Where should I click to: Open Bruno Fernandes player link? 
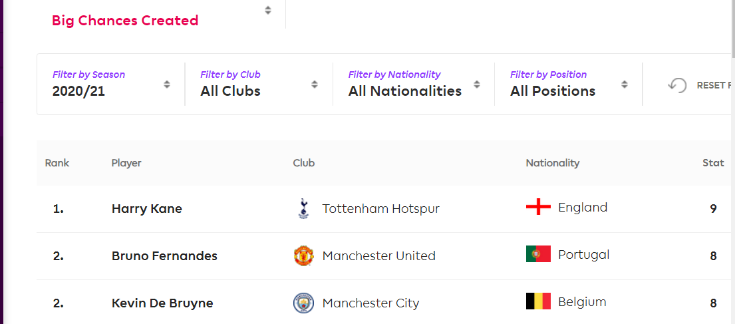pos(164,256)
